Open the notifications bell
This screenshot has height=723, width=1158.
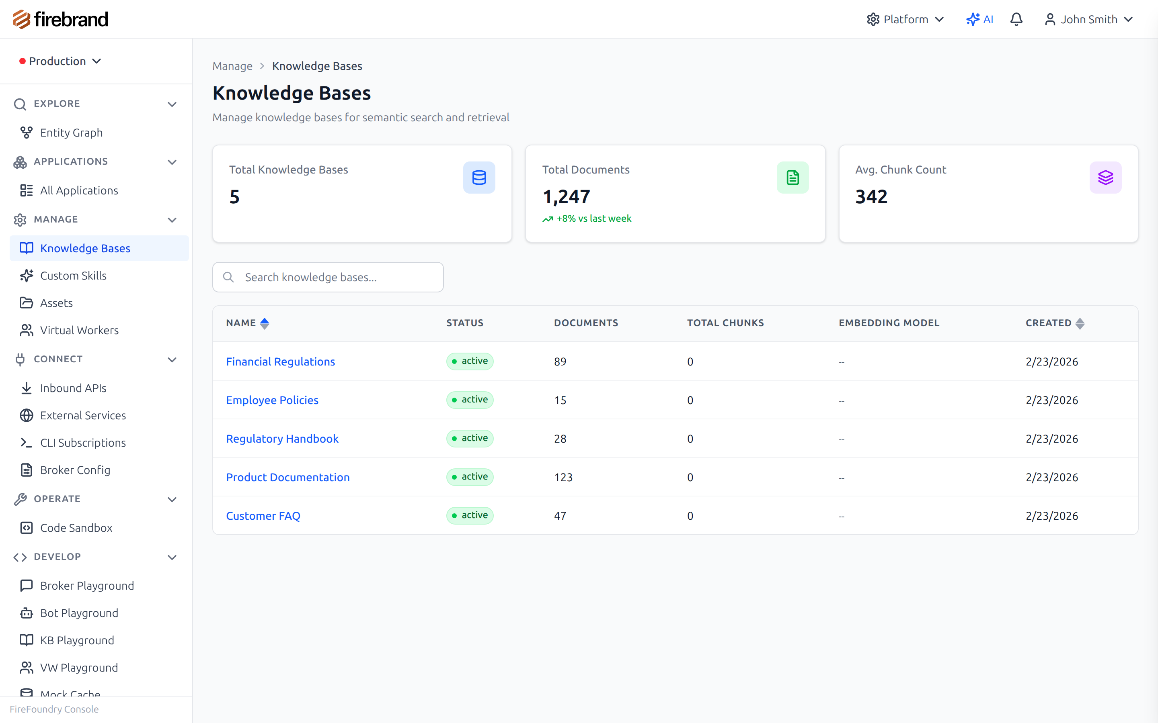(x=1016, y=19)
